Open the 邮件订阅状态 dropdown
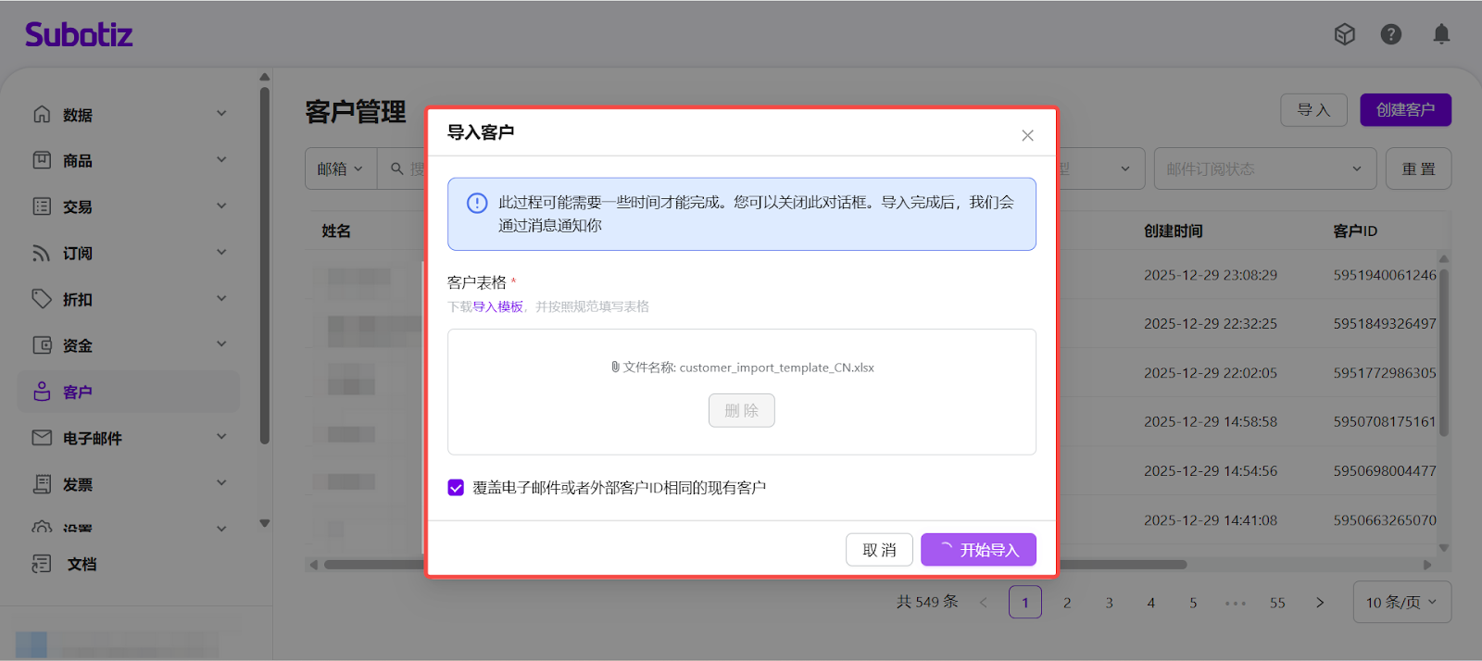This screenshot has height=661, width=1482. pos(1263,168)
